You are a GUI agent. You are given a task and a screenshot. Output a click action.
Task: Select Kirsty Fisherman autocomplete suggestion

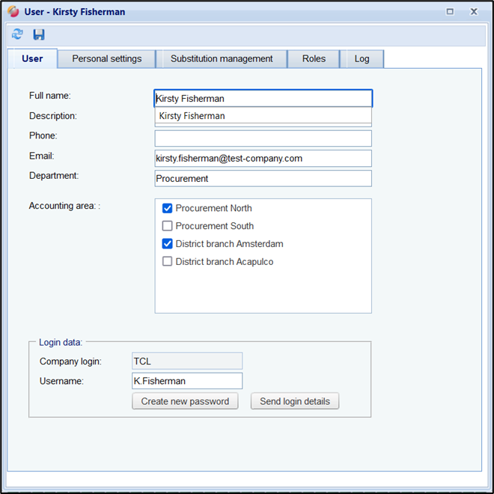click(x=192, y=116)
